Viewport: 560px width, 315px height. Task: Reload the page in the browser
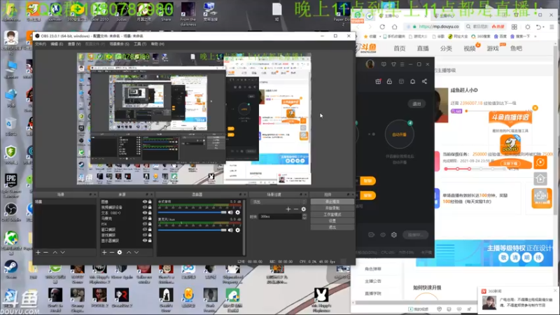[x=382, y=27]
